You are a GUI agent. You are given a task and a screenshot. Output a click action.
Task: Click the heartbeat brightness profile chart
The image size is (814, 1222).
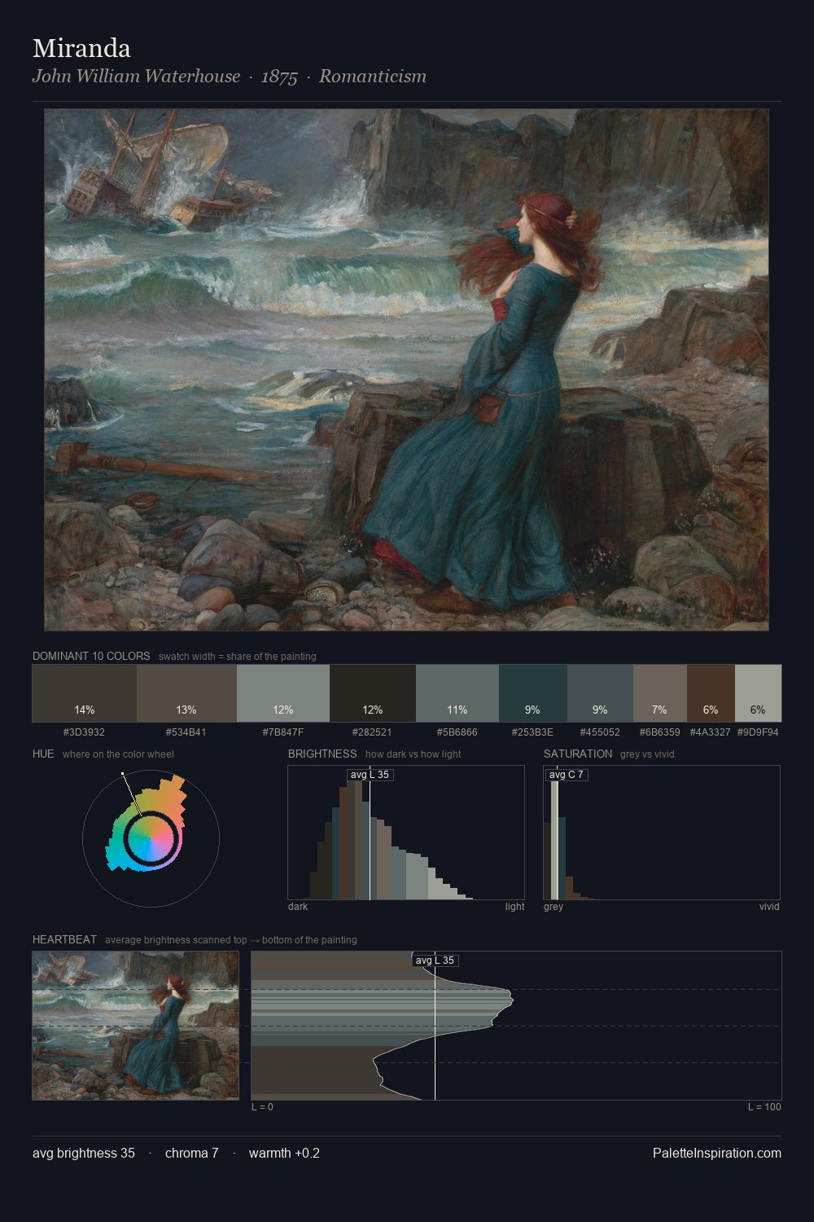516,1026
